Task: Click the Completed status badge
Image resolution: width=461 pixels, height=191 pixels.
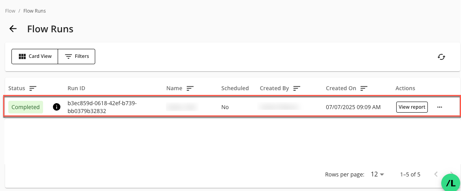Action: coord(26,107)
